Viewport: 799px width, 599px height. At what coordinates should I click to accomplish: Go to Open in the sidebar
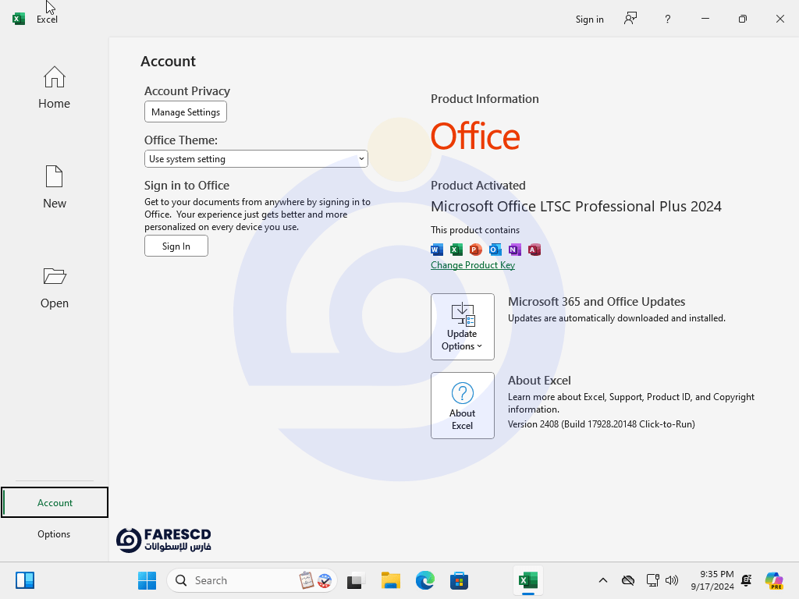[x=54, y=287]
